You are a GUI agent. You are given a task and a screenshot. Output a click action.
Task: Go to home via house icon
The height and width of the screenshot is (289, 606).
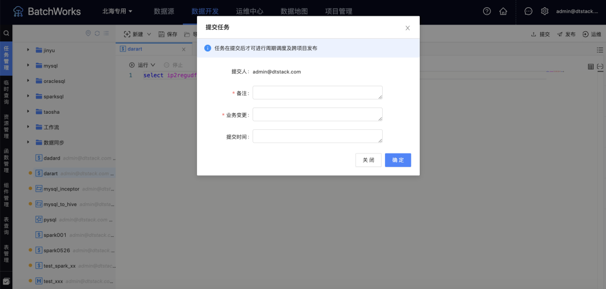503,11
